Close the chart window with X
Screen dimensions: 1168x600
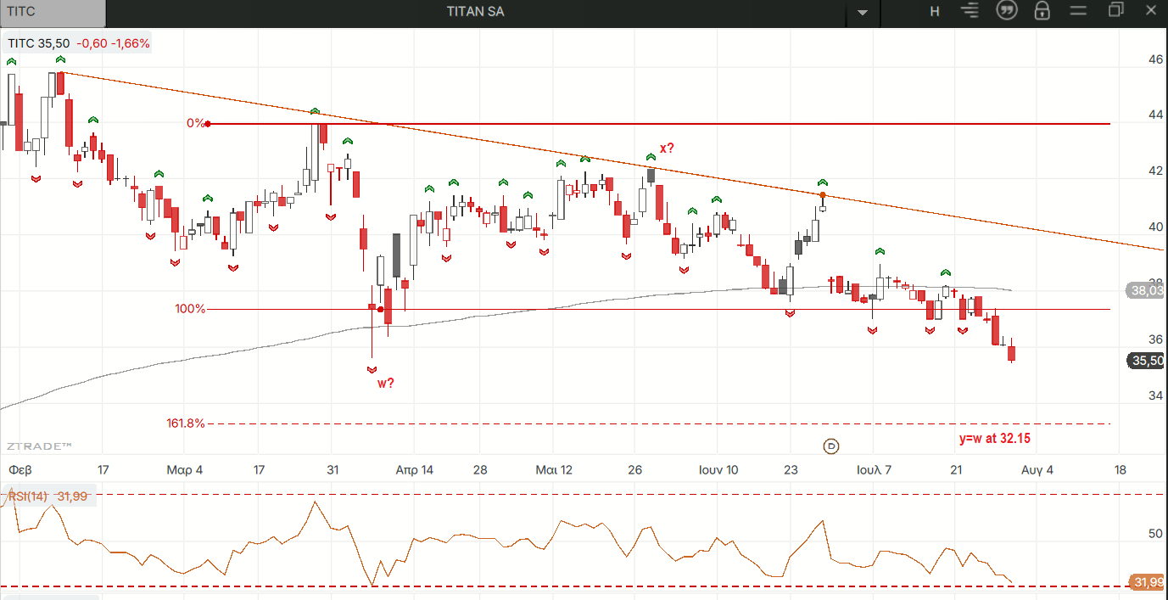[x=1151, y=10]
